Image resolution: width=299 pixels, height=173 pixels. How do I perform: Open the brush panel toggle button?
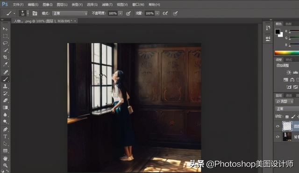pyautogui.click(x=35, y=14)
